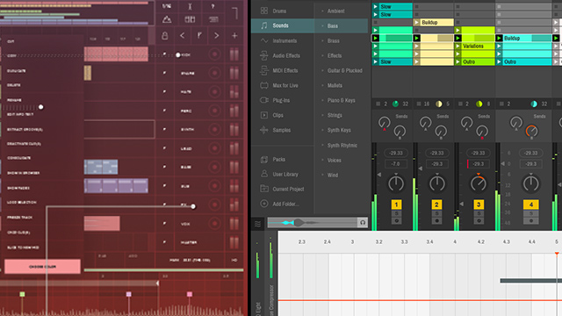The width and height of the screenshot is (562, 316).
Task: Toggle the VOX track record circle
Action: (x=214, y=224)
